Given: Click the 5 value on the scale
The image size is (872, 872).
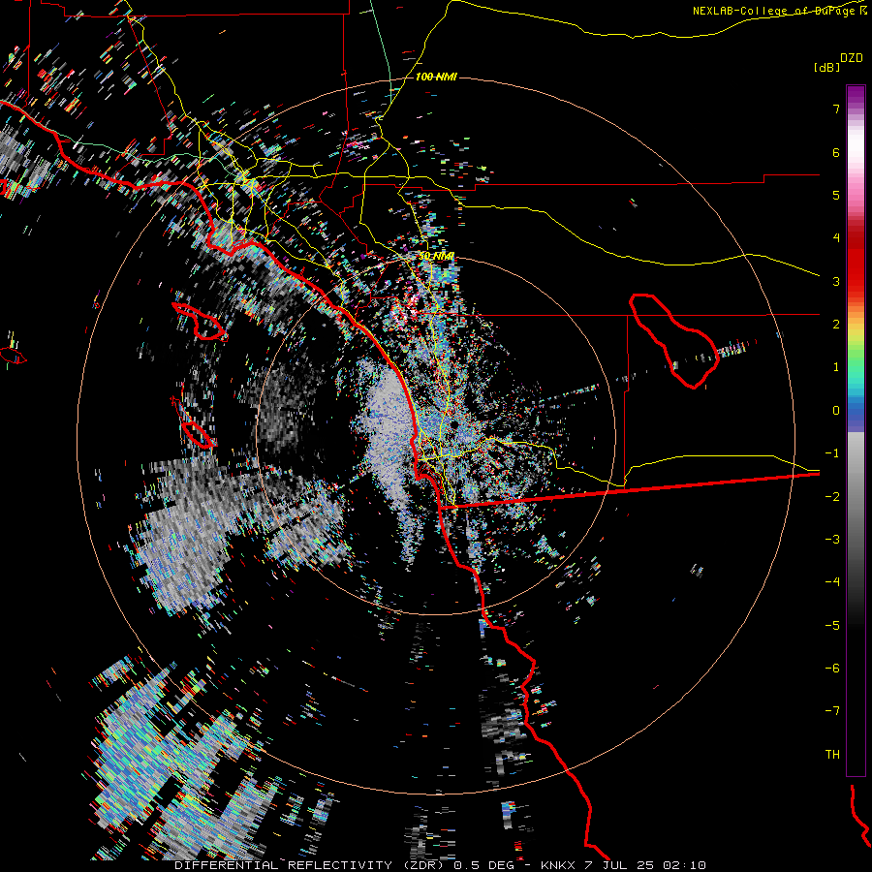Looking at the screenshot, I should tap(836, 195).
